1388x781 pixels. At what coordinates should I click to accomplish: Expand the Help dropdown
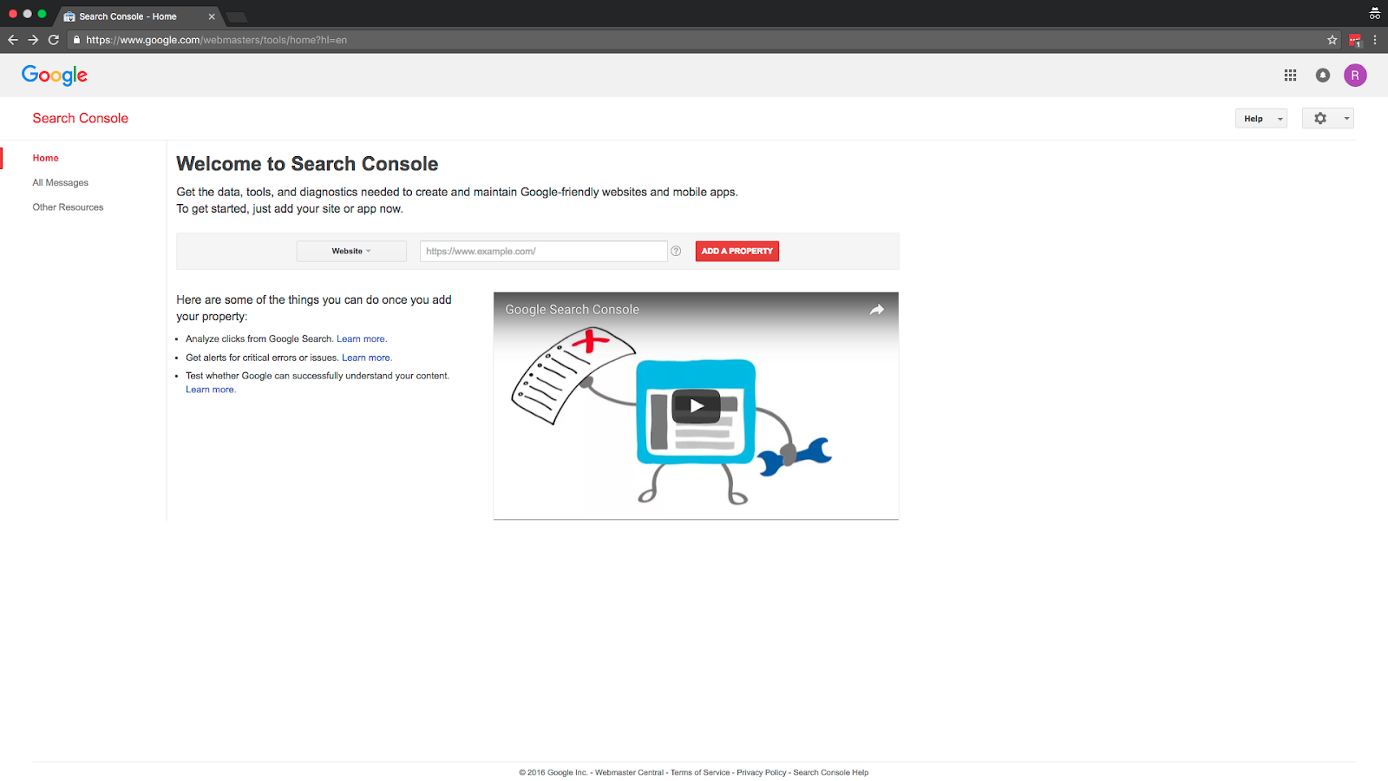pyautogui.click(x=1261, y=119)
